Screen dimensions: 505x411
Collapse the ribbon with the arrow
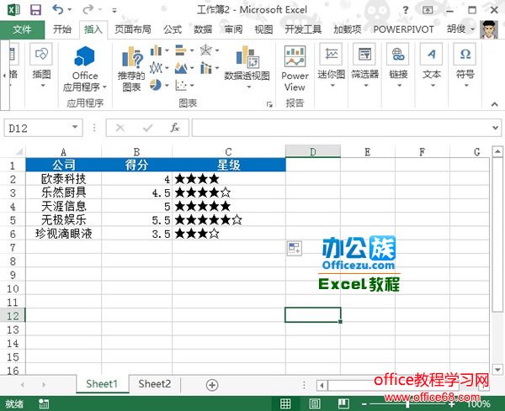(494, 104)
